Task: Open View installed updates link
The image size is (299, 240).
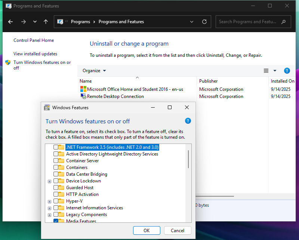Action: [x=35, y=54]
